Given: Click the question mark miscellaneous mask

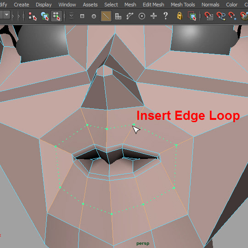Looking at the screenshot, I should click(165, 16).
